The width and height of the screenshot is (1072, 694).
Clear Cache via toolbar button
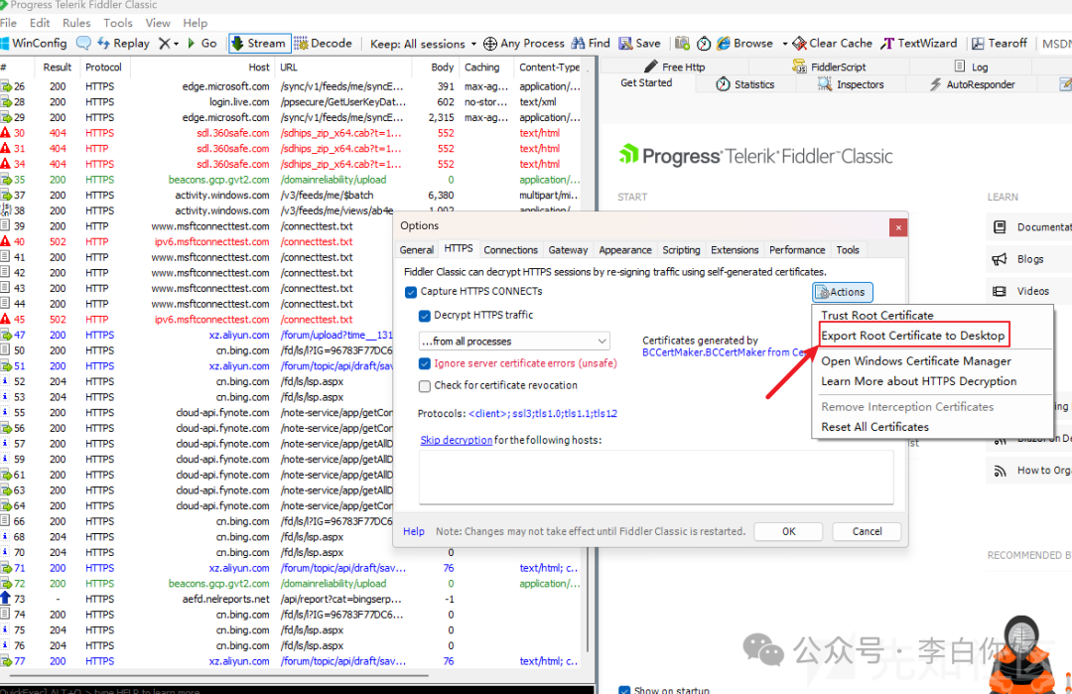(x=832, y=43)
